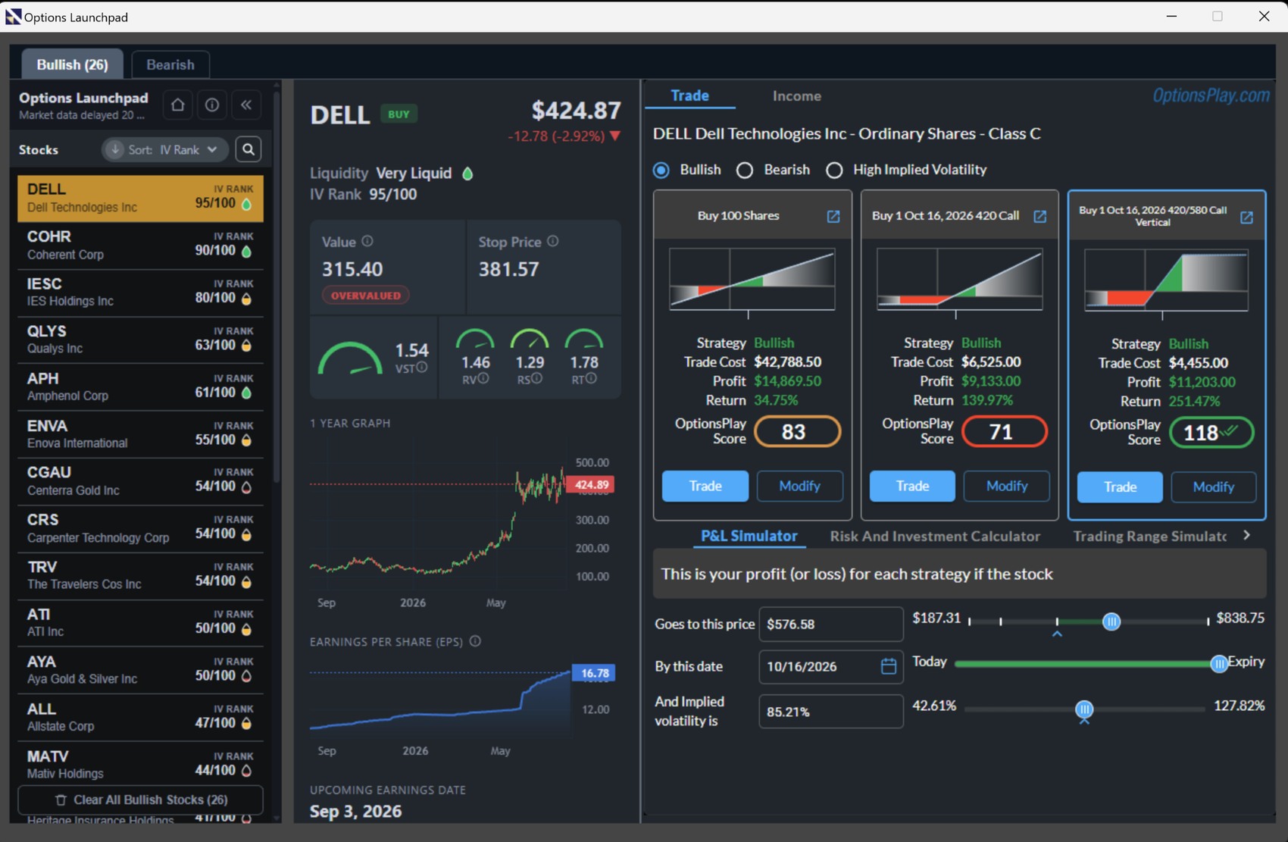The width and height of the screenshot is (1288, 842).
Task: Pop out the 420 Call strategy card
Action: [x=1040, y=216]
